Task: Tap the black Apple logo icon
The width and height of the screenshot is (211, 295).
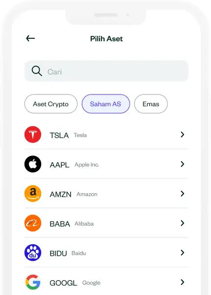Action: pyautogui.click(x=33, y=164)
